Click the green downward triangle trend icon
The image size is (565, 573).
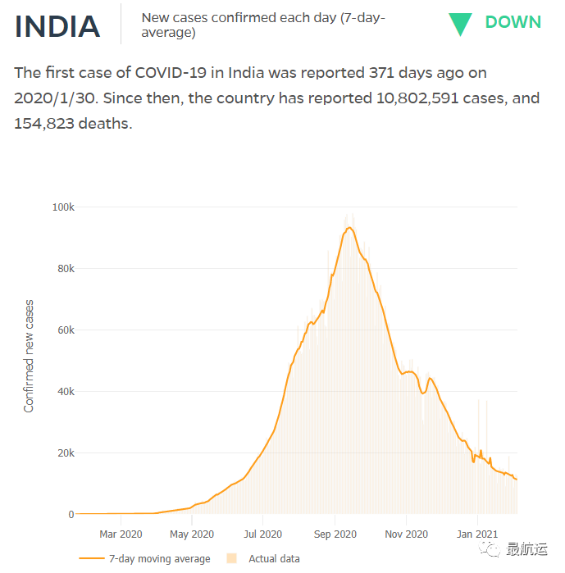460,25
